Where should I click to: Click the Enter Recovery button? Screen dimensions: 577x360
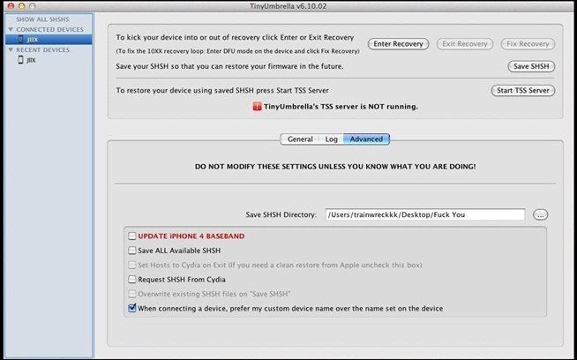[x=398, y=44]
